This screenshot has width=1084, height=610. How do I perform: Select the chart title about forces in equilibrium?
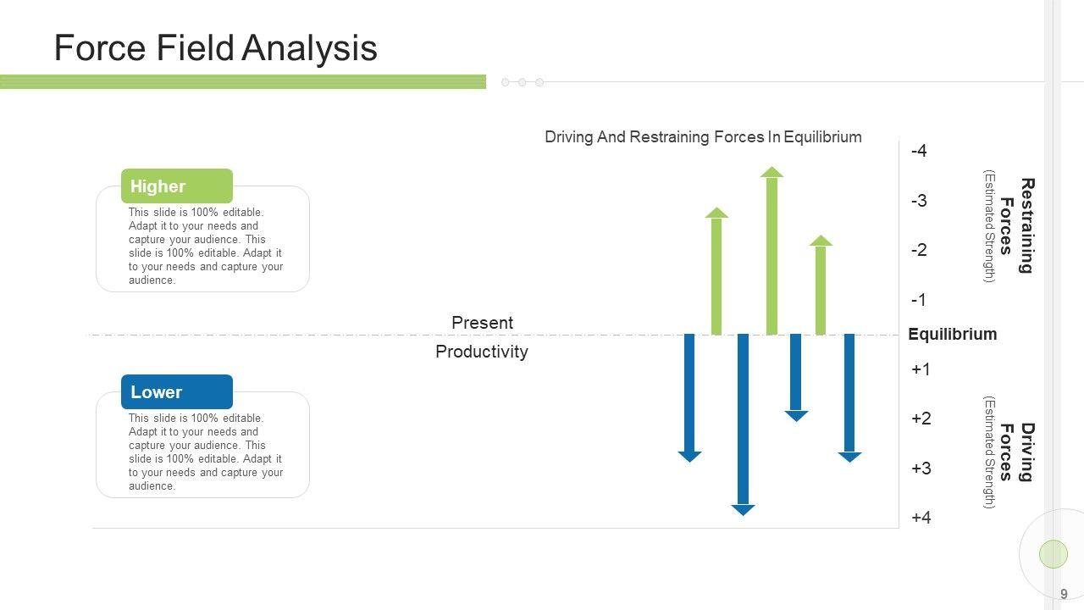point(703,137)
